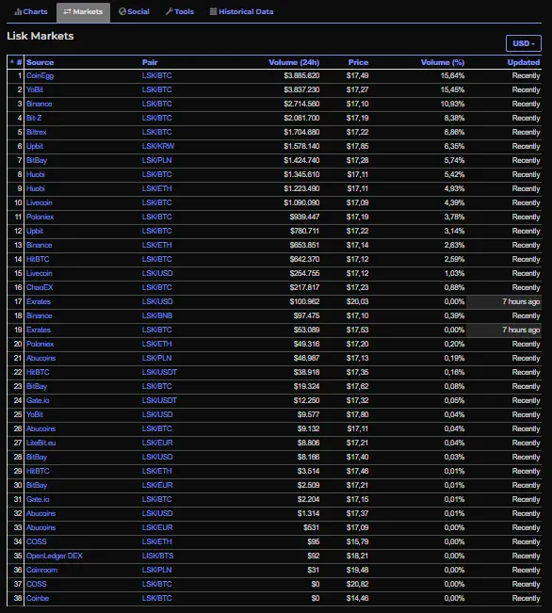Open BitBay link in row 7
Screen dimensions: 552x613
[37, 160]
